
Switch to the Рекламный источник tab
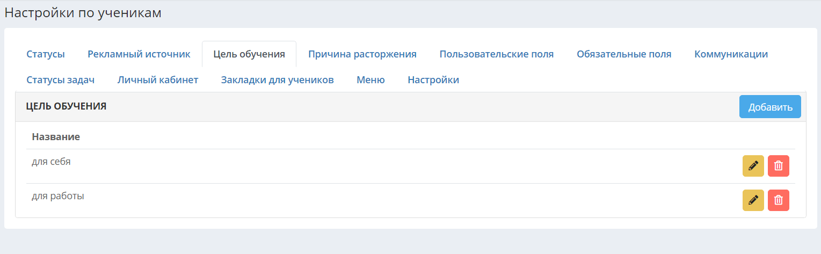click(x=139, y=54)
